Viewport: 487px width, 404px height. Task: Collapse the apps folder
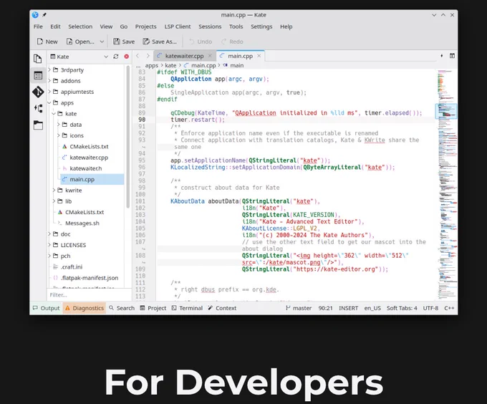tap(49, 102)
